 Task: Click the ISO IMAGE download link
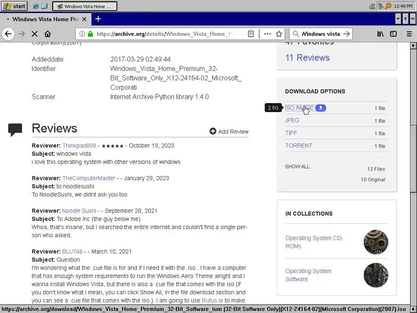pyautogui.click(x=299, y=108)
